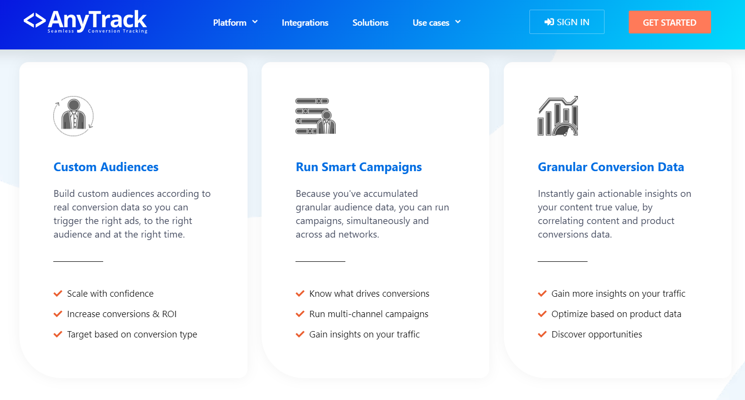Click 'Seamless Conversion Tracking' tagline under logo
The width and height of the screenshot is (745, 400).
point(97,31)
